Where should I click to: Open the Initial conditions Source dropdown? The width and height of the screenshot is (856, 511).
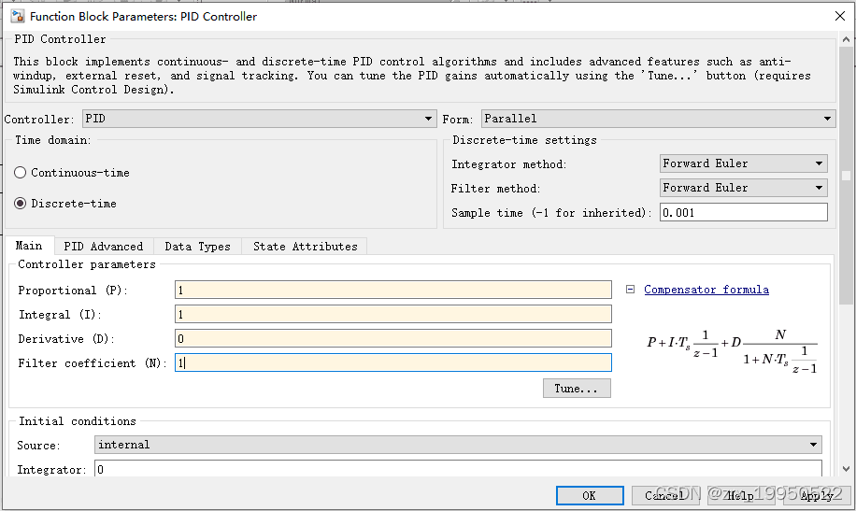(x=458, y=445)
